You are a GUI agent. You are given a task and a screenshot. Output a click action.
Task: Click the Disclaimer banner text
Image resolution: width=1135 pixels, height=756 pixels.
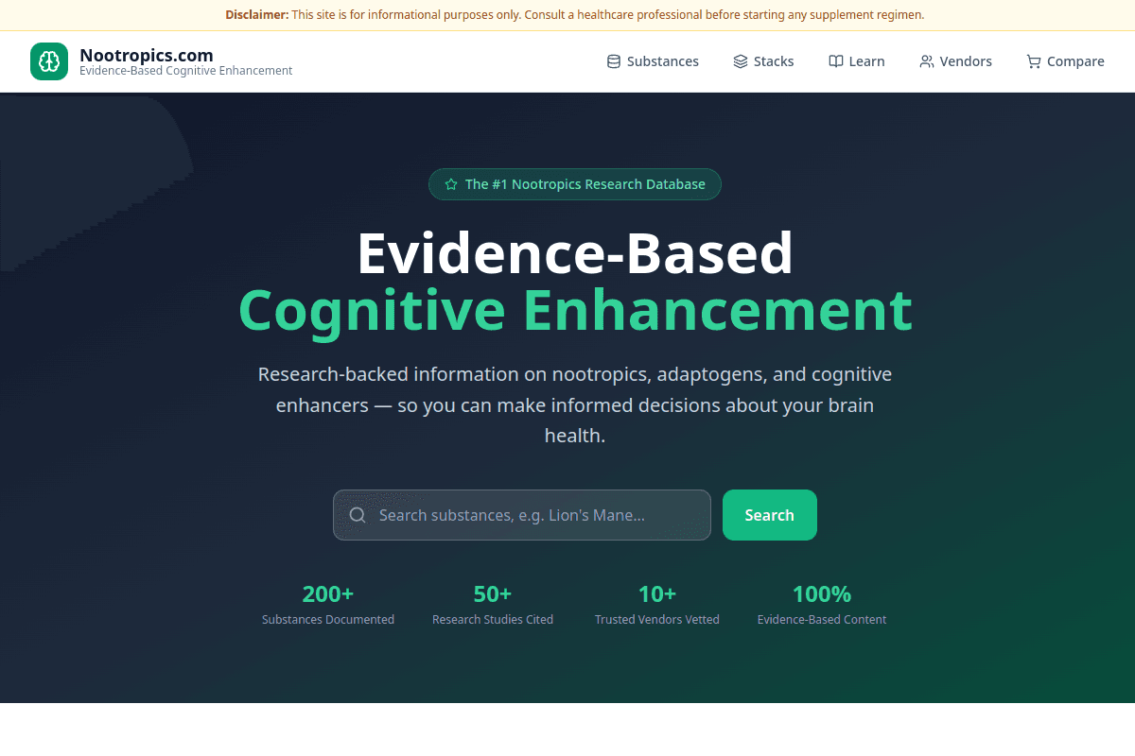tap(575, 15)
